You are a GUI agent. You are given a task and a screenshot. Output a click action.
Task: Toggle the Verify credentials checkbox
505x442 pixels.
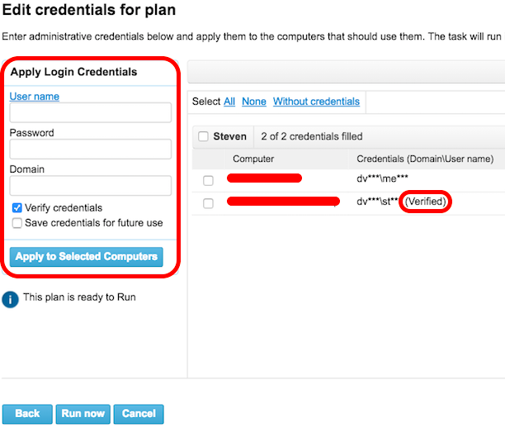17,208
